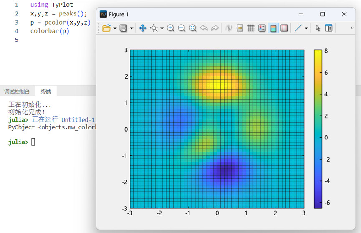Insert a data tip label icon
Image resolution: width=361 pixels, height=233 pixels.
point(240,28)
